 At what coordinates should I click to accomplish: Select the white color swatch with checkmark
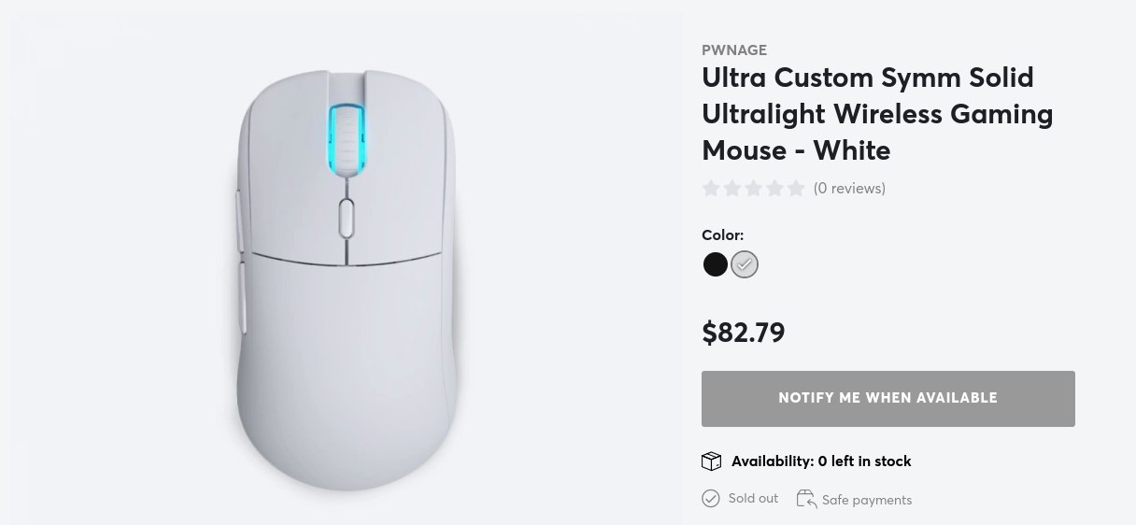click(745, 265)
